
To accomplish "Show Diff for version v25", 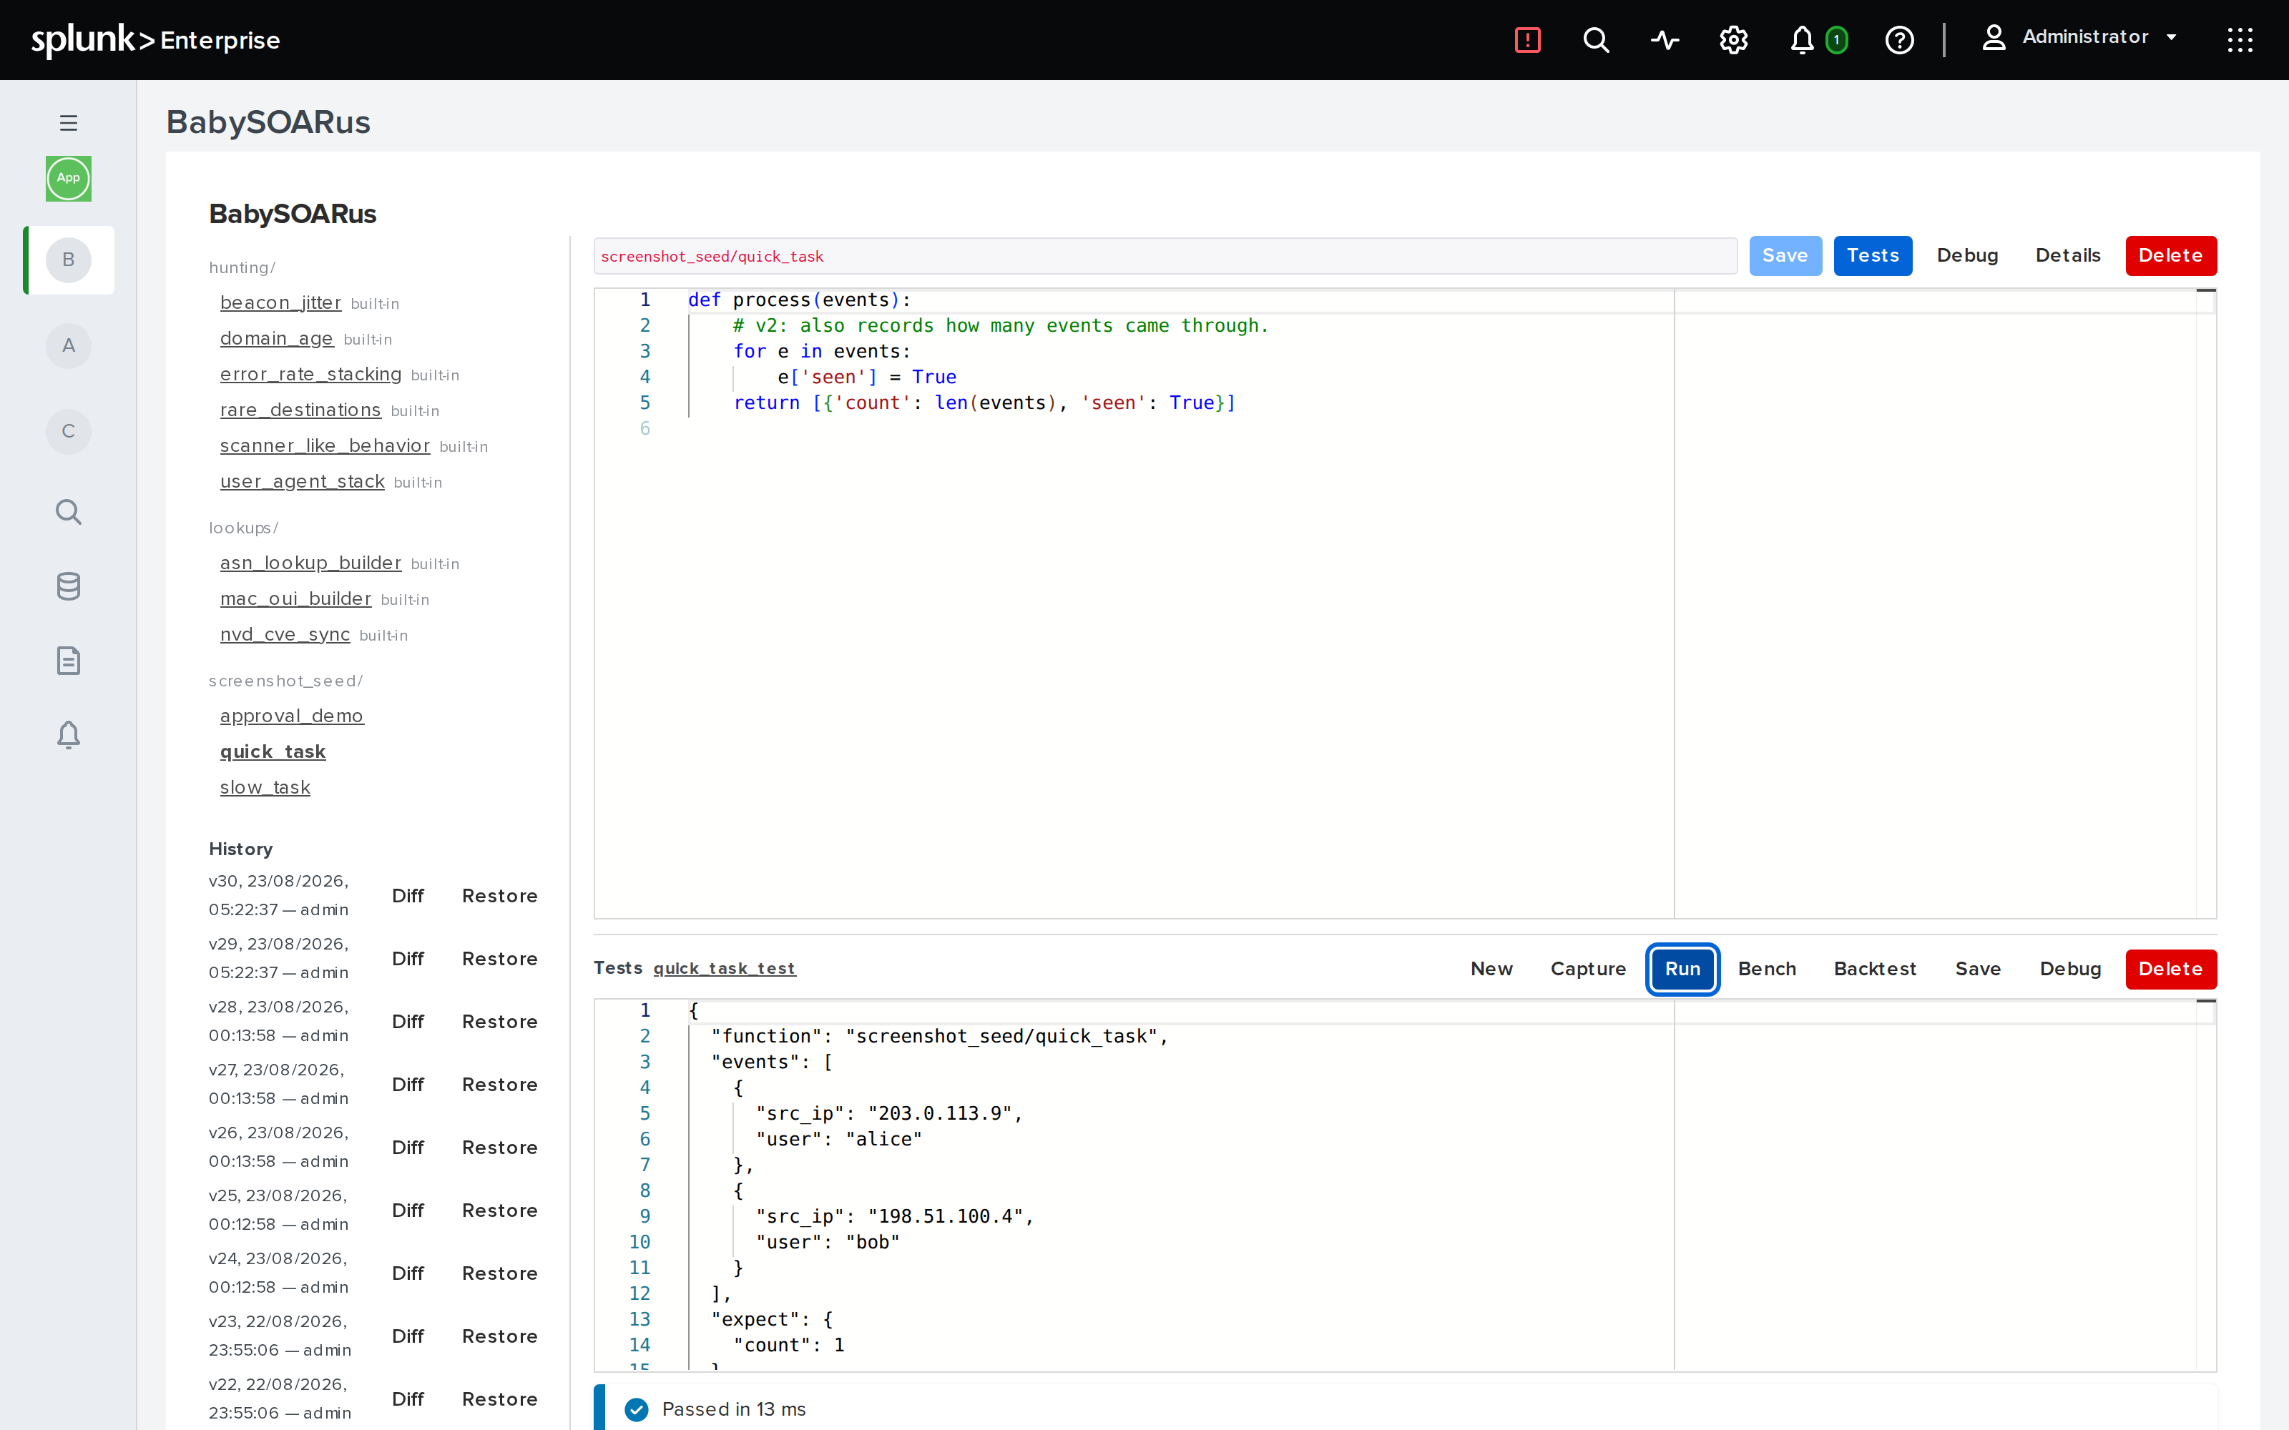I will tap(408, 1210).
